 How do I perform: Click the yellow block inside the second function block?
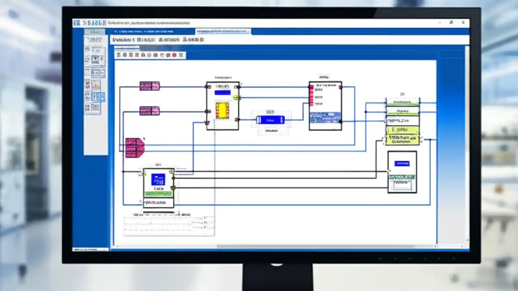(223, 111)
